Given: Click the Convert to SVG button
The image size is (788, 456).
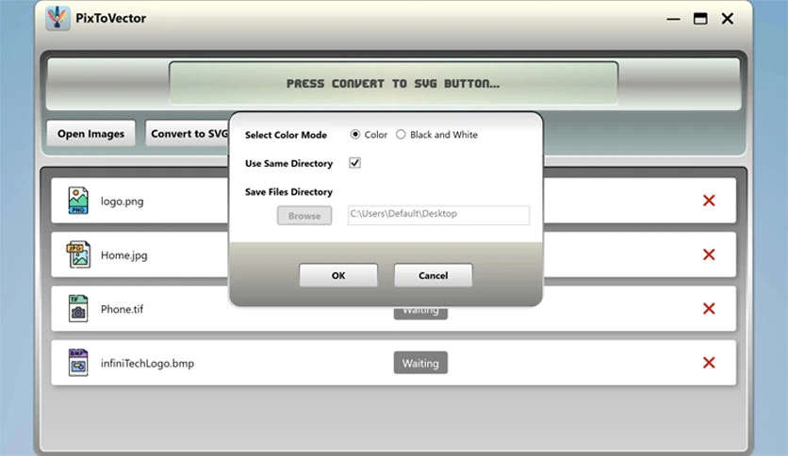Looking at the screenshot, I should [x=188, y=134].
